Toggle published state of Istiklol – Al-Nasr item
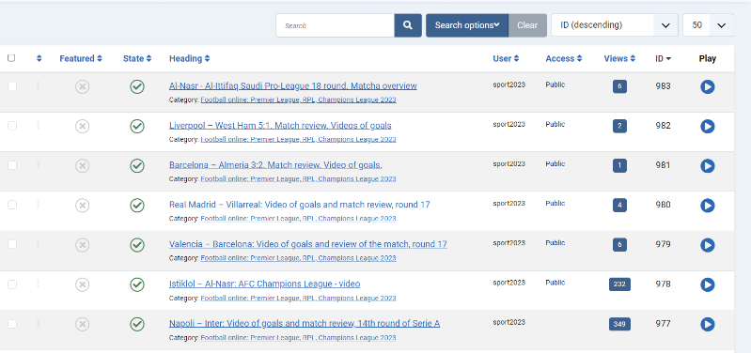This screenshot has width=751, height=353. [x=137, y=284]
